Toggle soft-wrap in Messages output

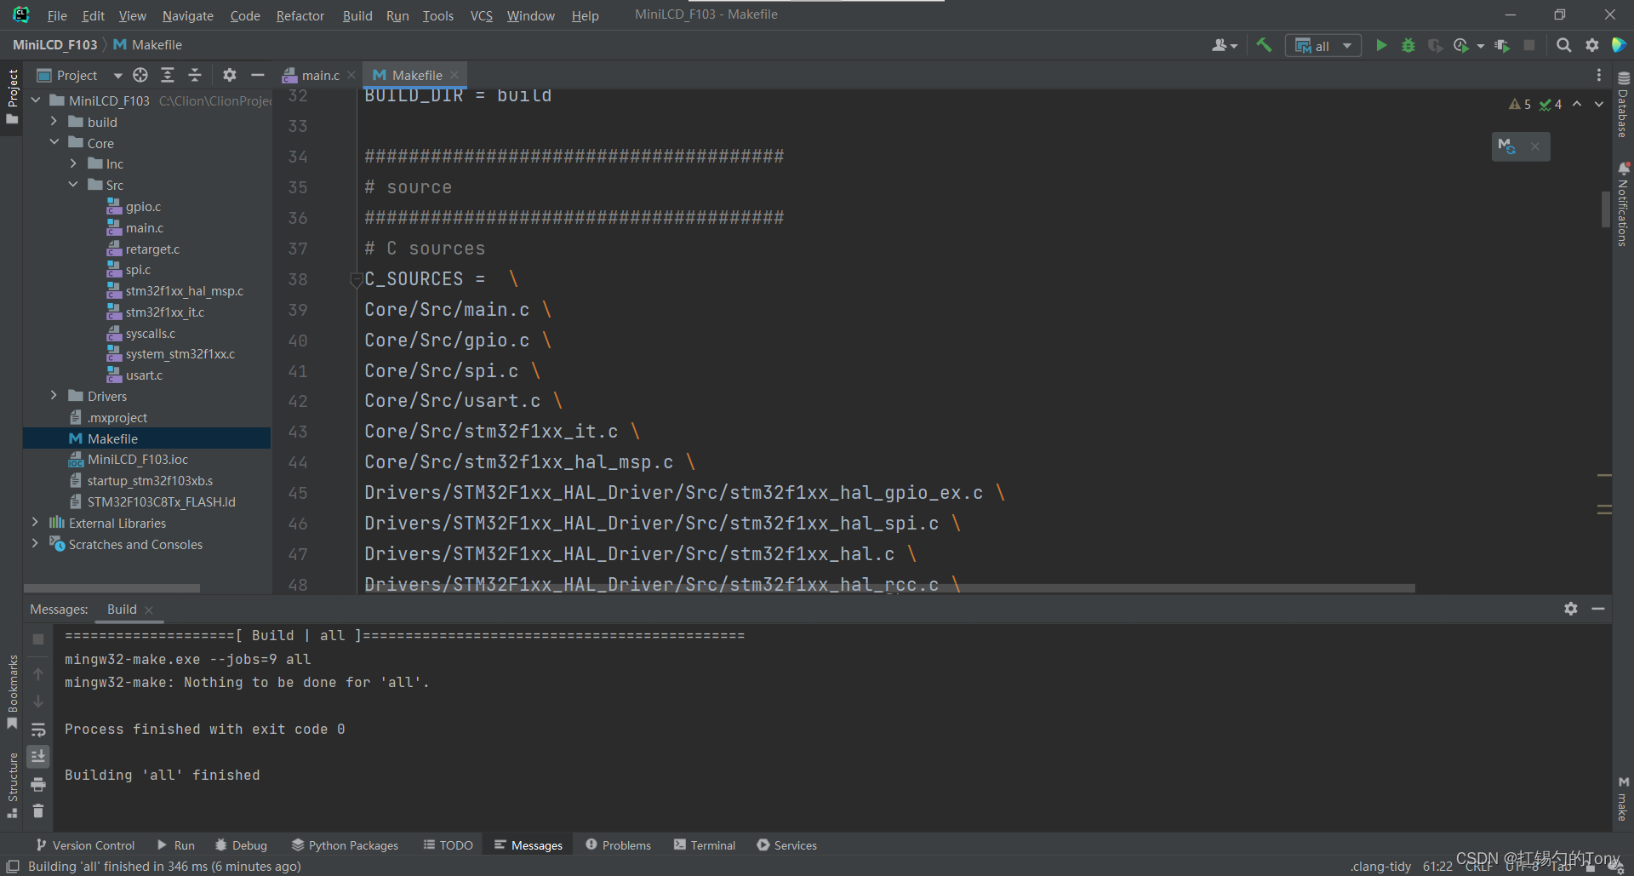click(38, 730)
